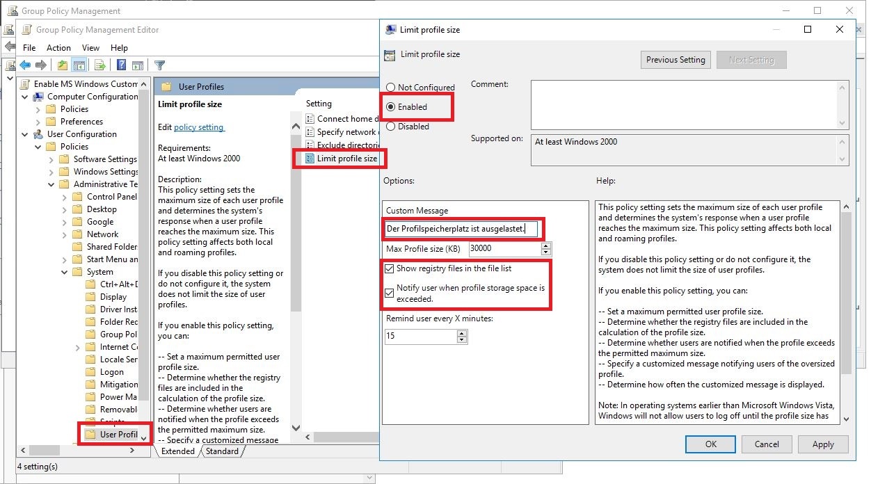Open the File menu
871x484 pixels.
29,48
